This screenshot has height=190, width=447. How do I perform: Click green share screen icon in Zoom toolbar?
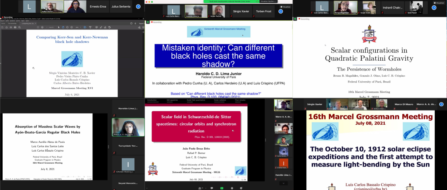coord(222,188)
